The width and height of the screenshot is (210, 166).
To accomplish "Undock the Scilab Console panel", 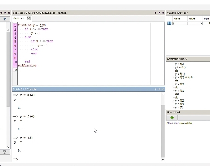I will (x=159, y=89).
